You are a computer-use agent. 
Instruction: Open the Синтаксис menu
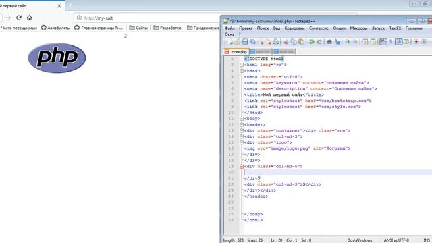[x=319, y=28]
